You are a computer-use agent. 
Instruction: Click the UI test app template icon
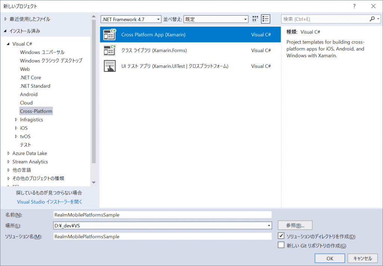point(110,66)
